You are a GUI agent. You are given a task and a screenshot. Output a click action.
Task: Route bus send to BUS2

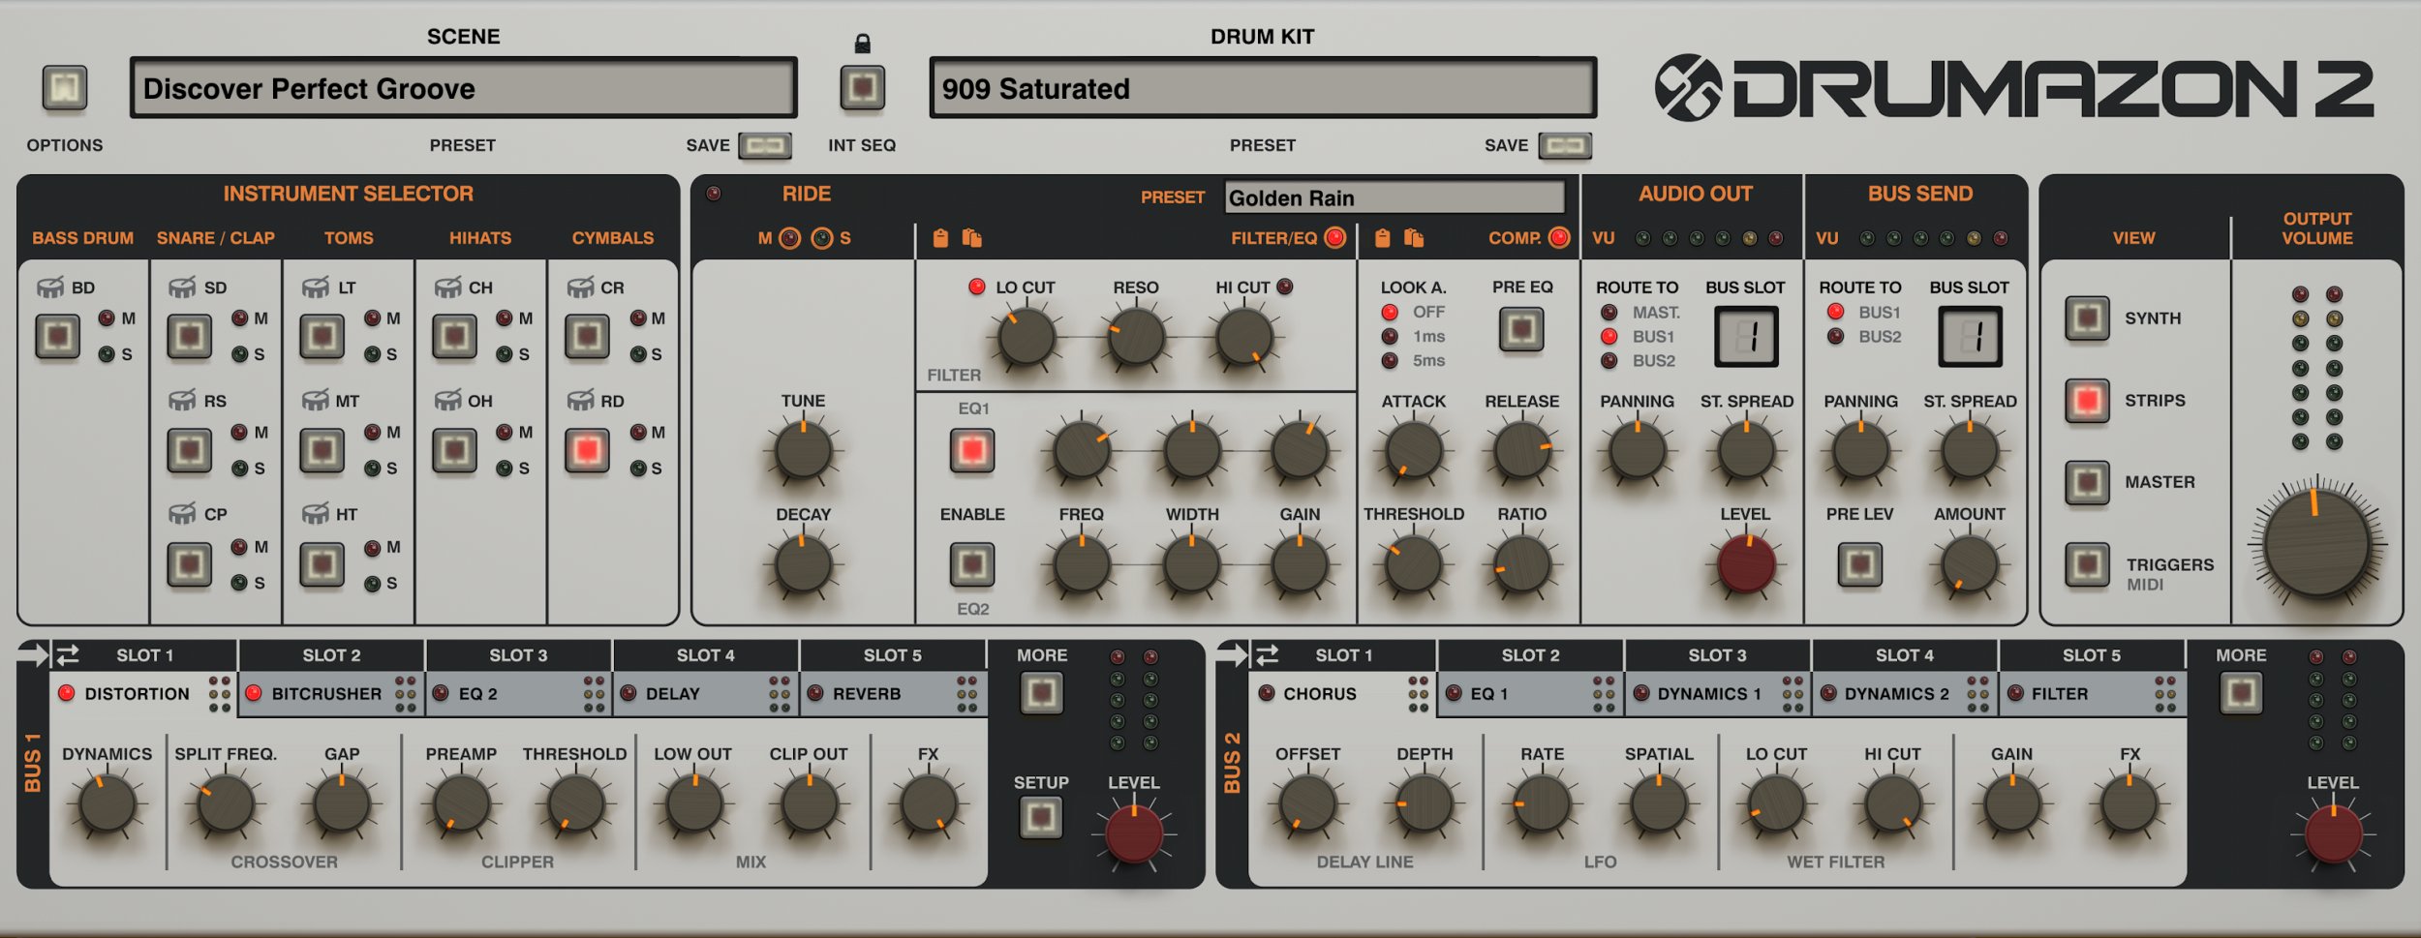(1835, 337)
